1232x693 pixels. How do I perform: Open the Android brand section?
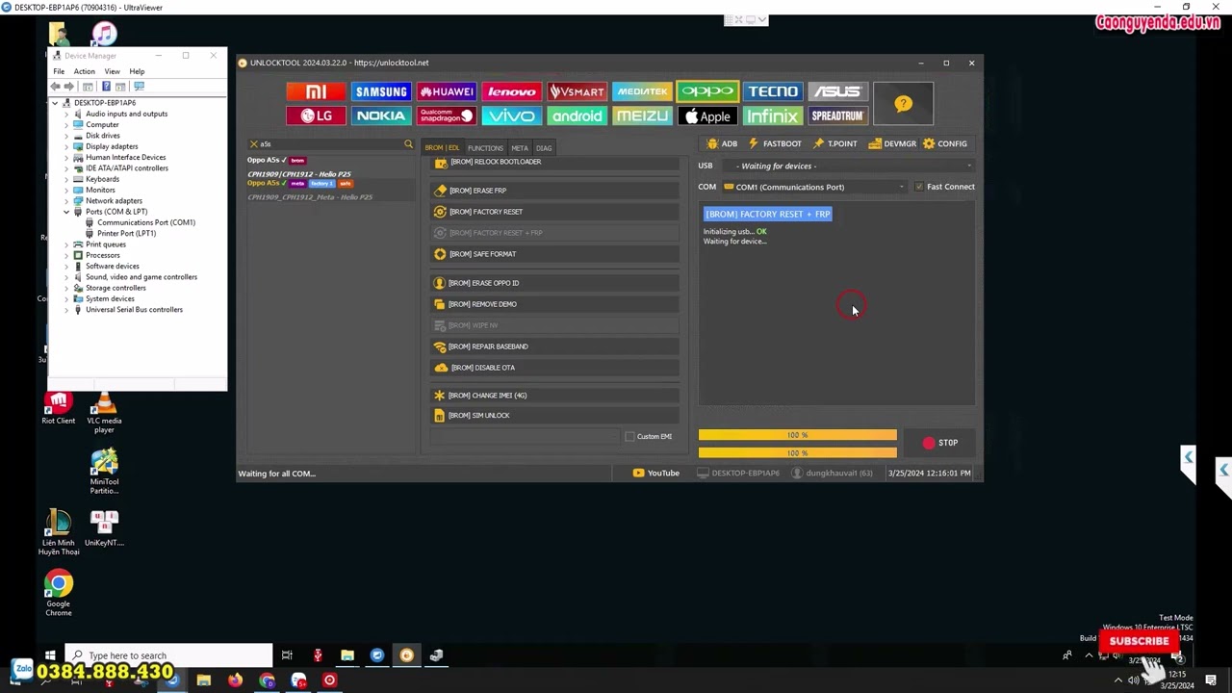[x=577, y=115]
